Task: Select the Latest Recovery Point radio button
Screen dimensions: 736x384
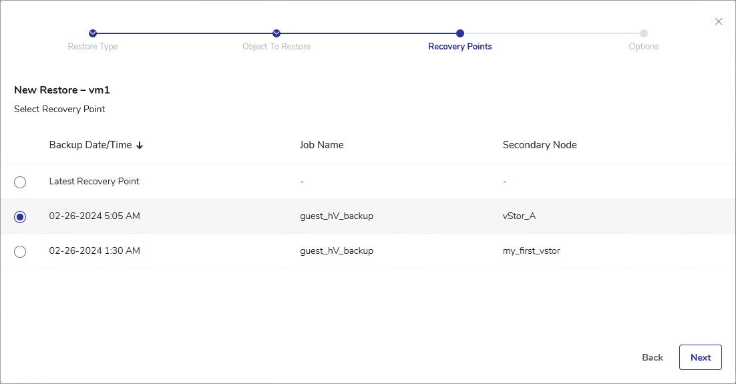Action: [x=20, y=182]
